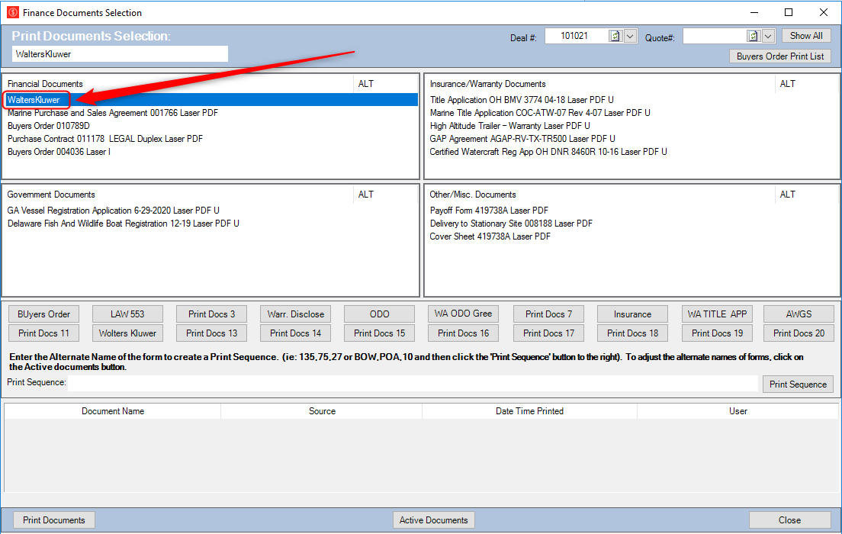Click the Print Documents button
The width and height of the screenshot is (842, 534).
(x=53, y=520)
